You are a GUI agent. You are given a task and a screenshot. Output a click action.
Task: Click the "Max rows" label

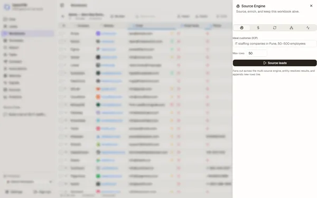239,53
